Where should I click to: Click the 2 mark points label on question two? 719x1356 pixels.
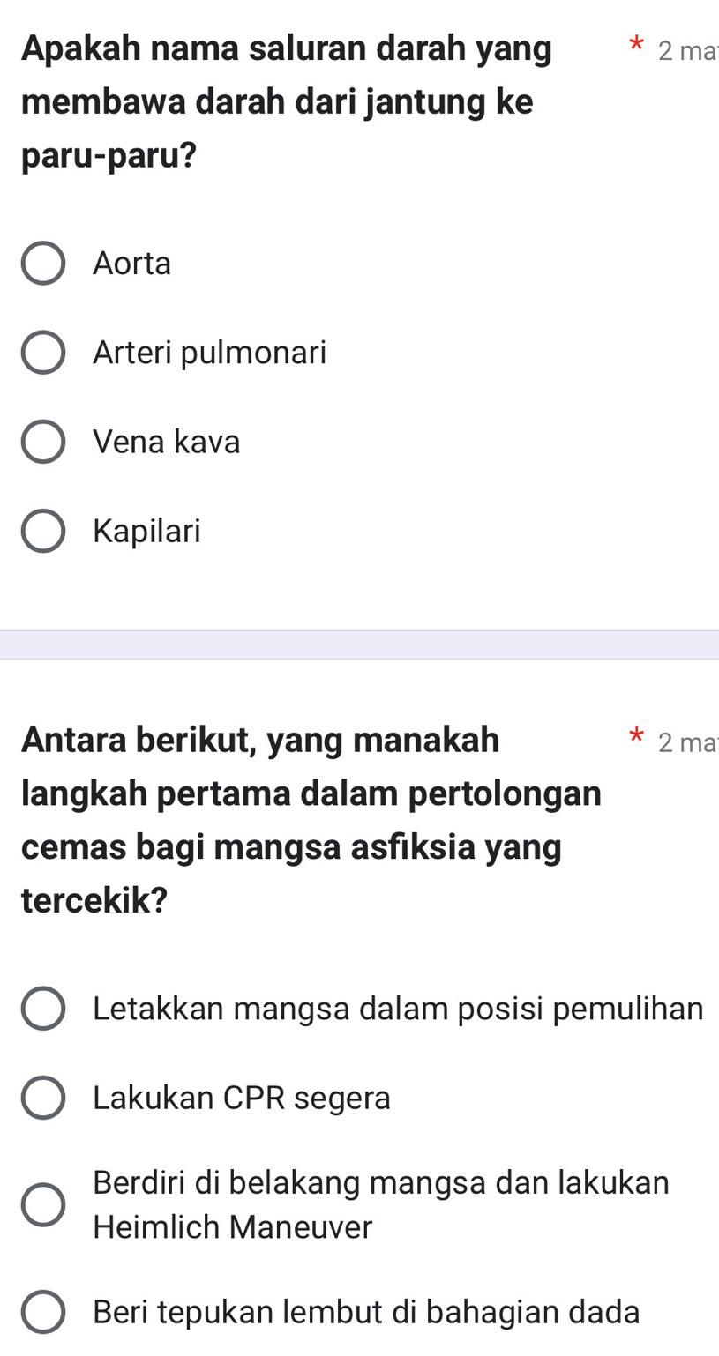(692, 743)
